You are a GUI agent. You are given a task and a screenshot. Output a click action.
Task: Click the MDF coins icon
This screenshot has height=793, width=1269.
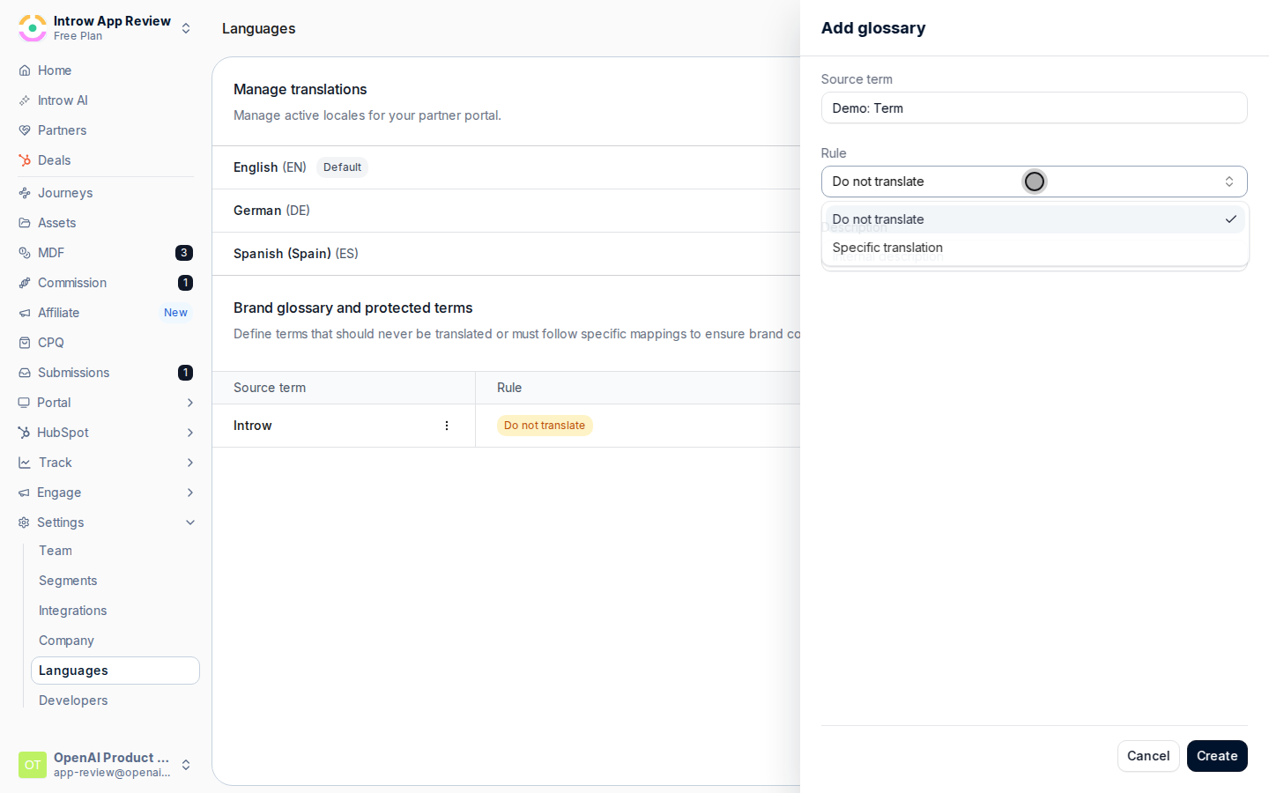click(25, 253)
